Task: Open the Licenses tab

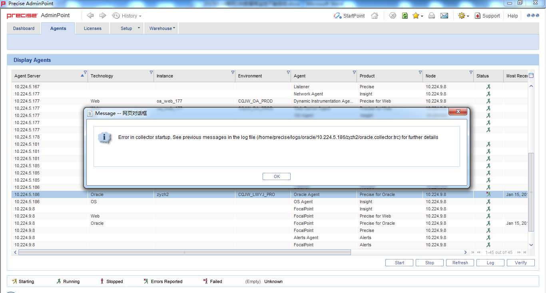Action: [93, 28]
